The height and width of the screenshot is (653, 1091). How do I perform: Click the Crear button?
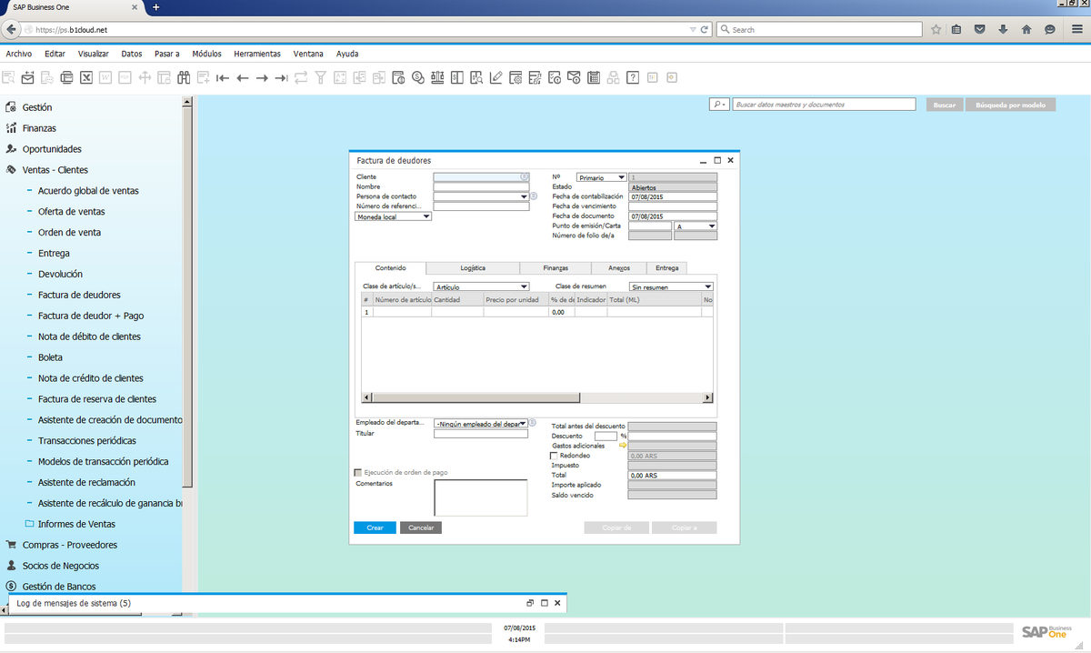click(x=375, y=527)
